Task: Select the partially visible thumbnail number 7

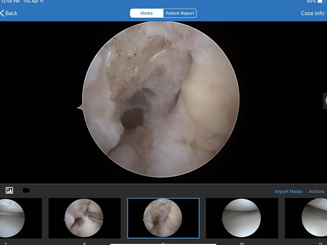Action: click(x=21, y=218)
